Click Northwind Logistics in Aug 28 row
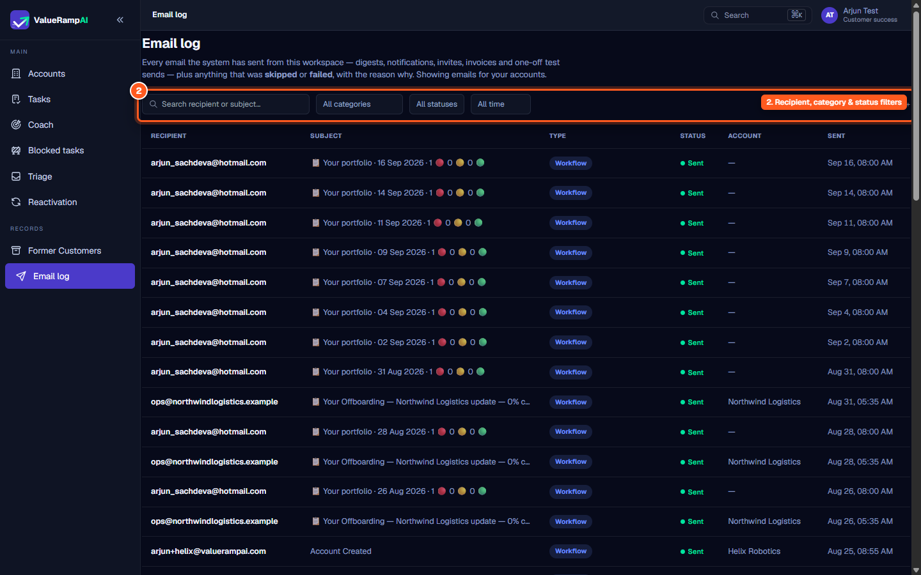Screen dimensions: 921x575 pyautogui.click(x=764, y=462)
